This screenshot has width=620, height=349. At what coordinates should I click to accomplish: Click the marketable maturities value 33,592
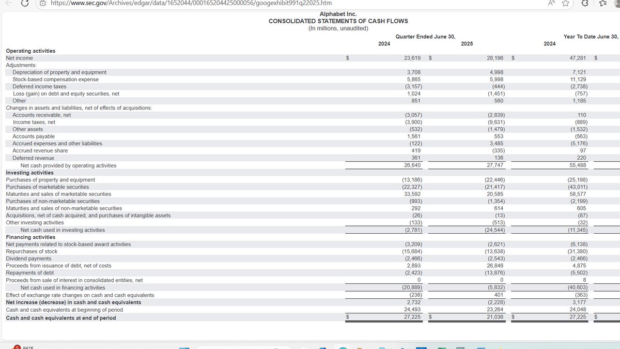pos(412,194)
